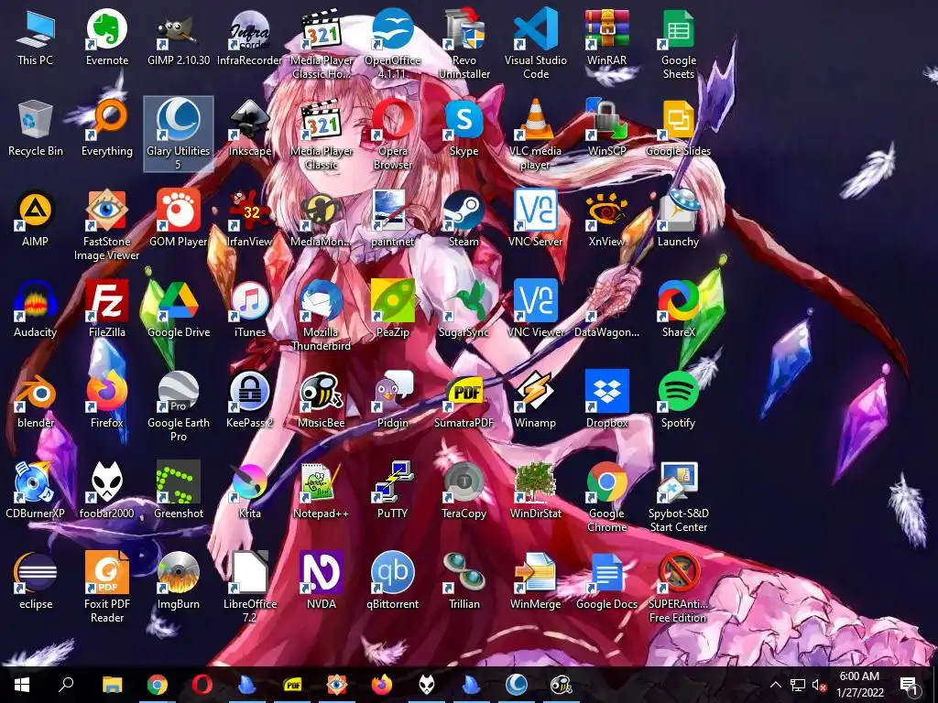The image size is (938, 703).
Task: Open File Explorer from the taskbar
Action: pos(112,685)
